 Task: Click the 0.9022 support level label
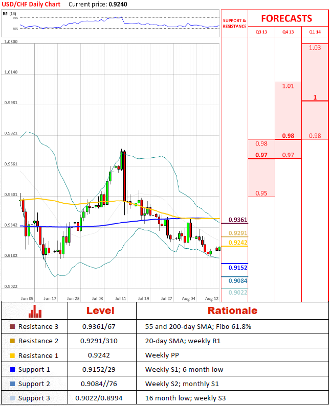pos(238,292)
